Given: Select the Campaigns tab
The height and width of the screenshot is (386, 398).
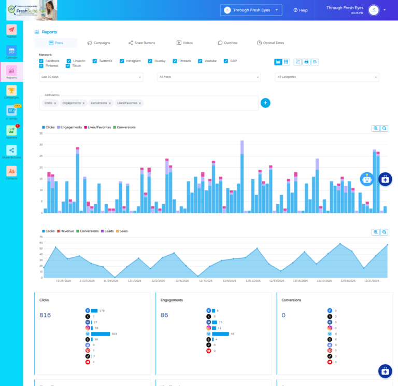Looking at the screenshot, I should [99, 43].
